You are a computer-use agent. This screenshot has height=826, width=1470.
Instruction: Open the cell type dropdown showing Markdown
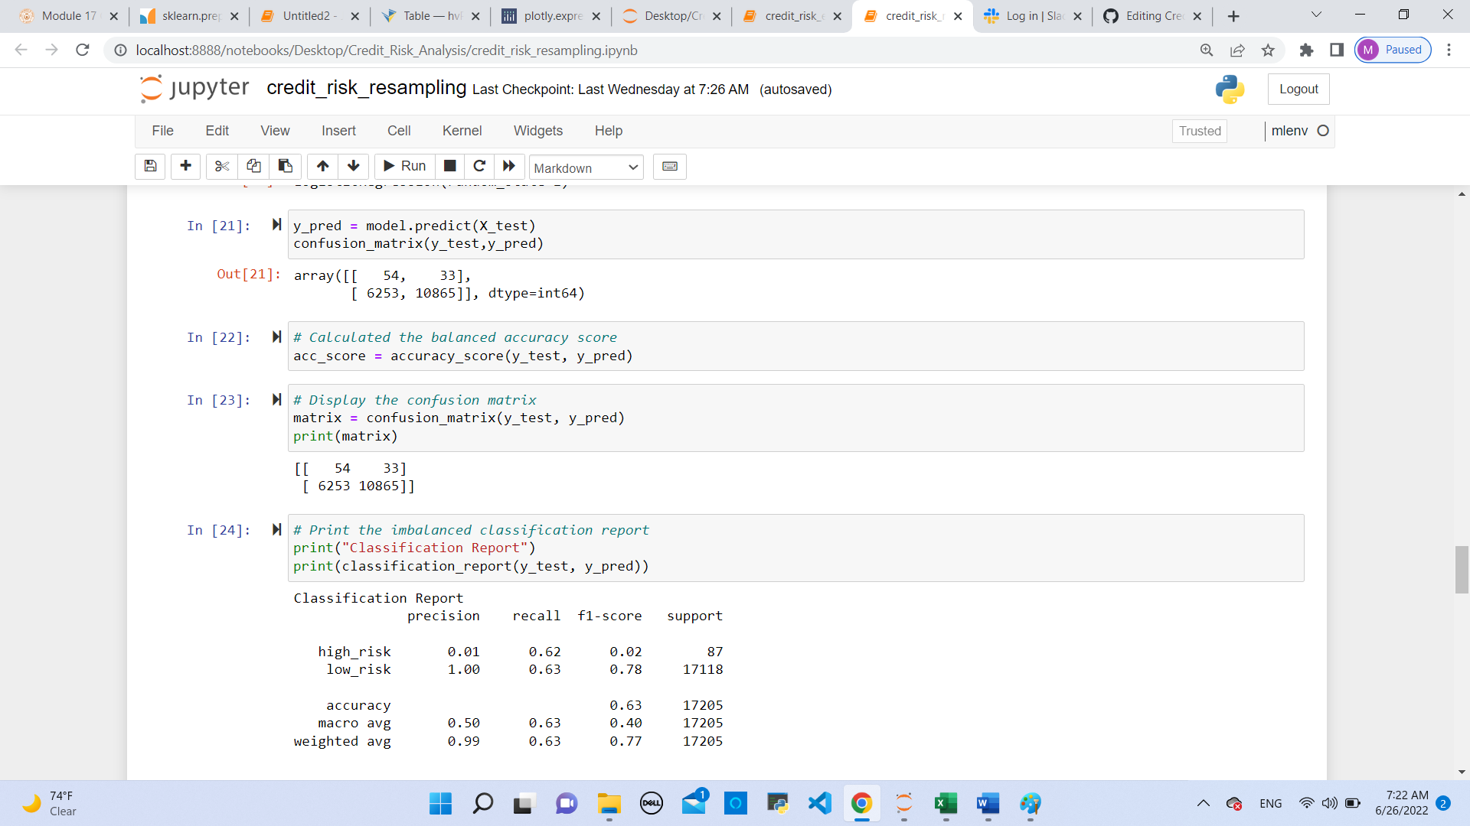(x=585, y=167)
